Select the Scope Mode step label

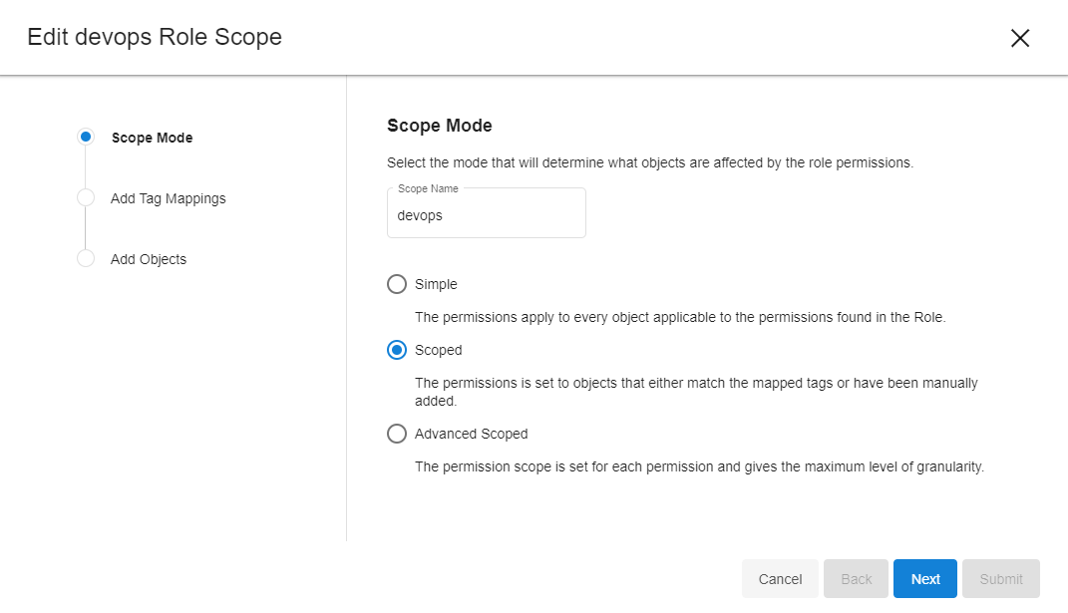pos(152,138)
